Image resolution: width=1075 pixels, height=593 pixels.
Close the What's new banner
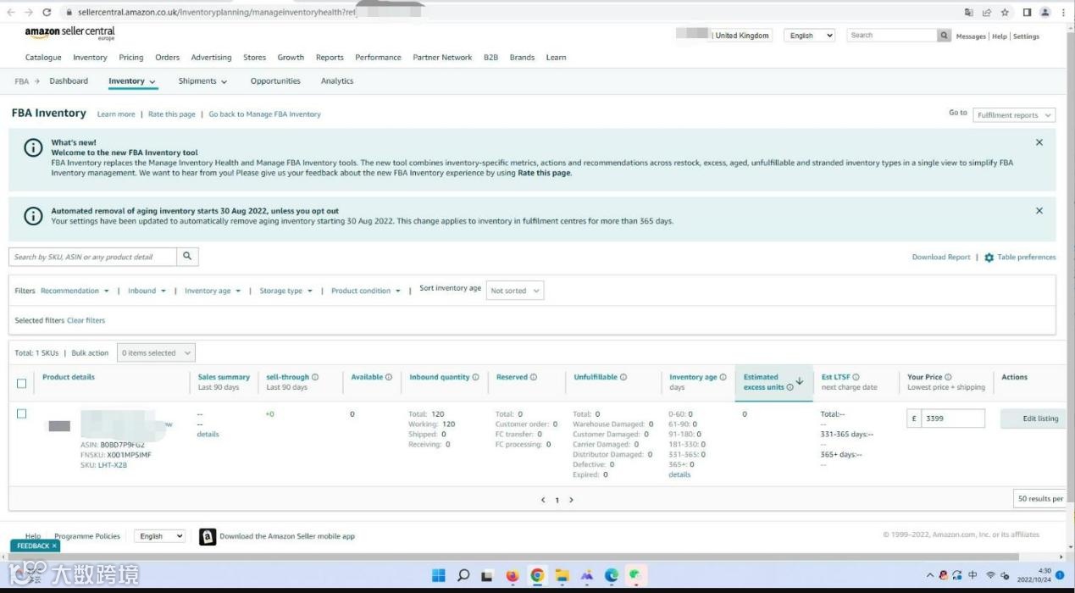tap(1039, 142)
